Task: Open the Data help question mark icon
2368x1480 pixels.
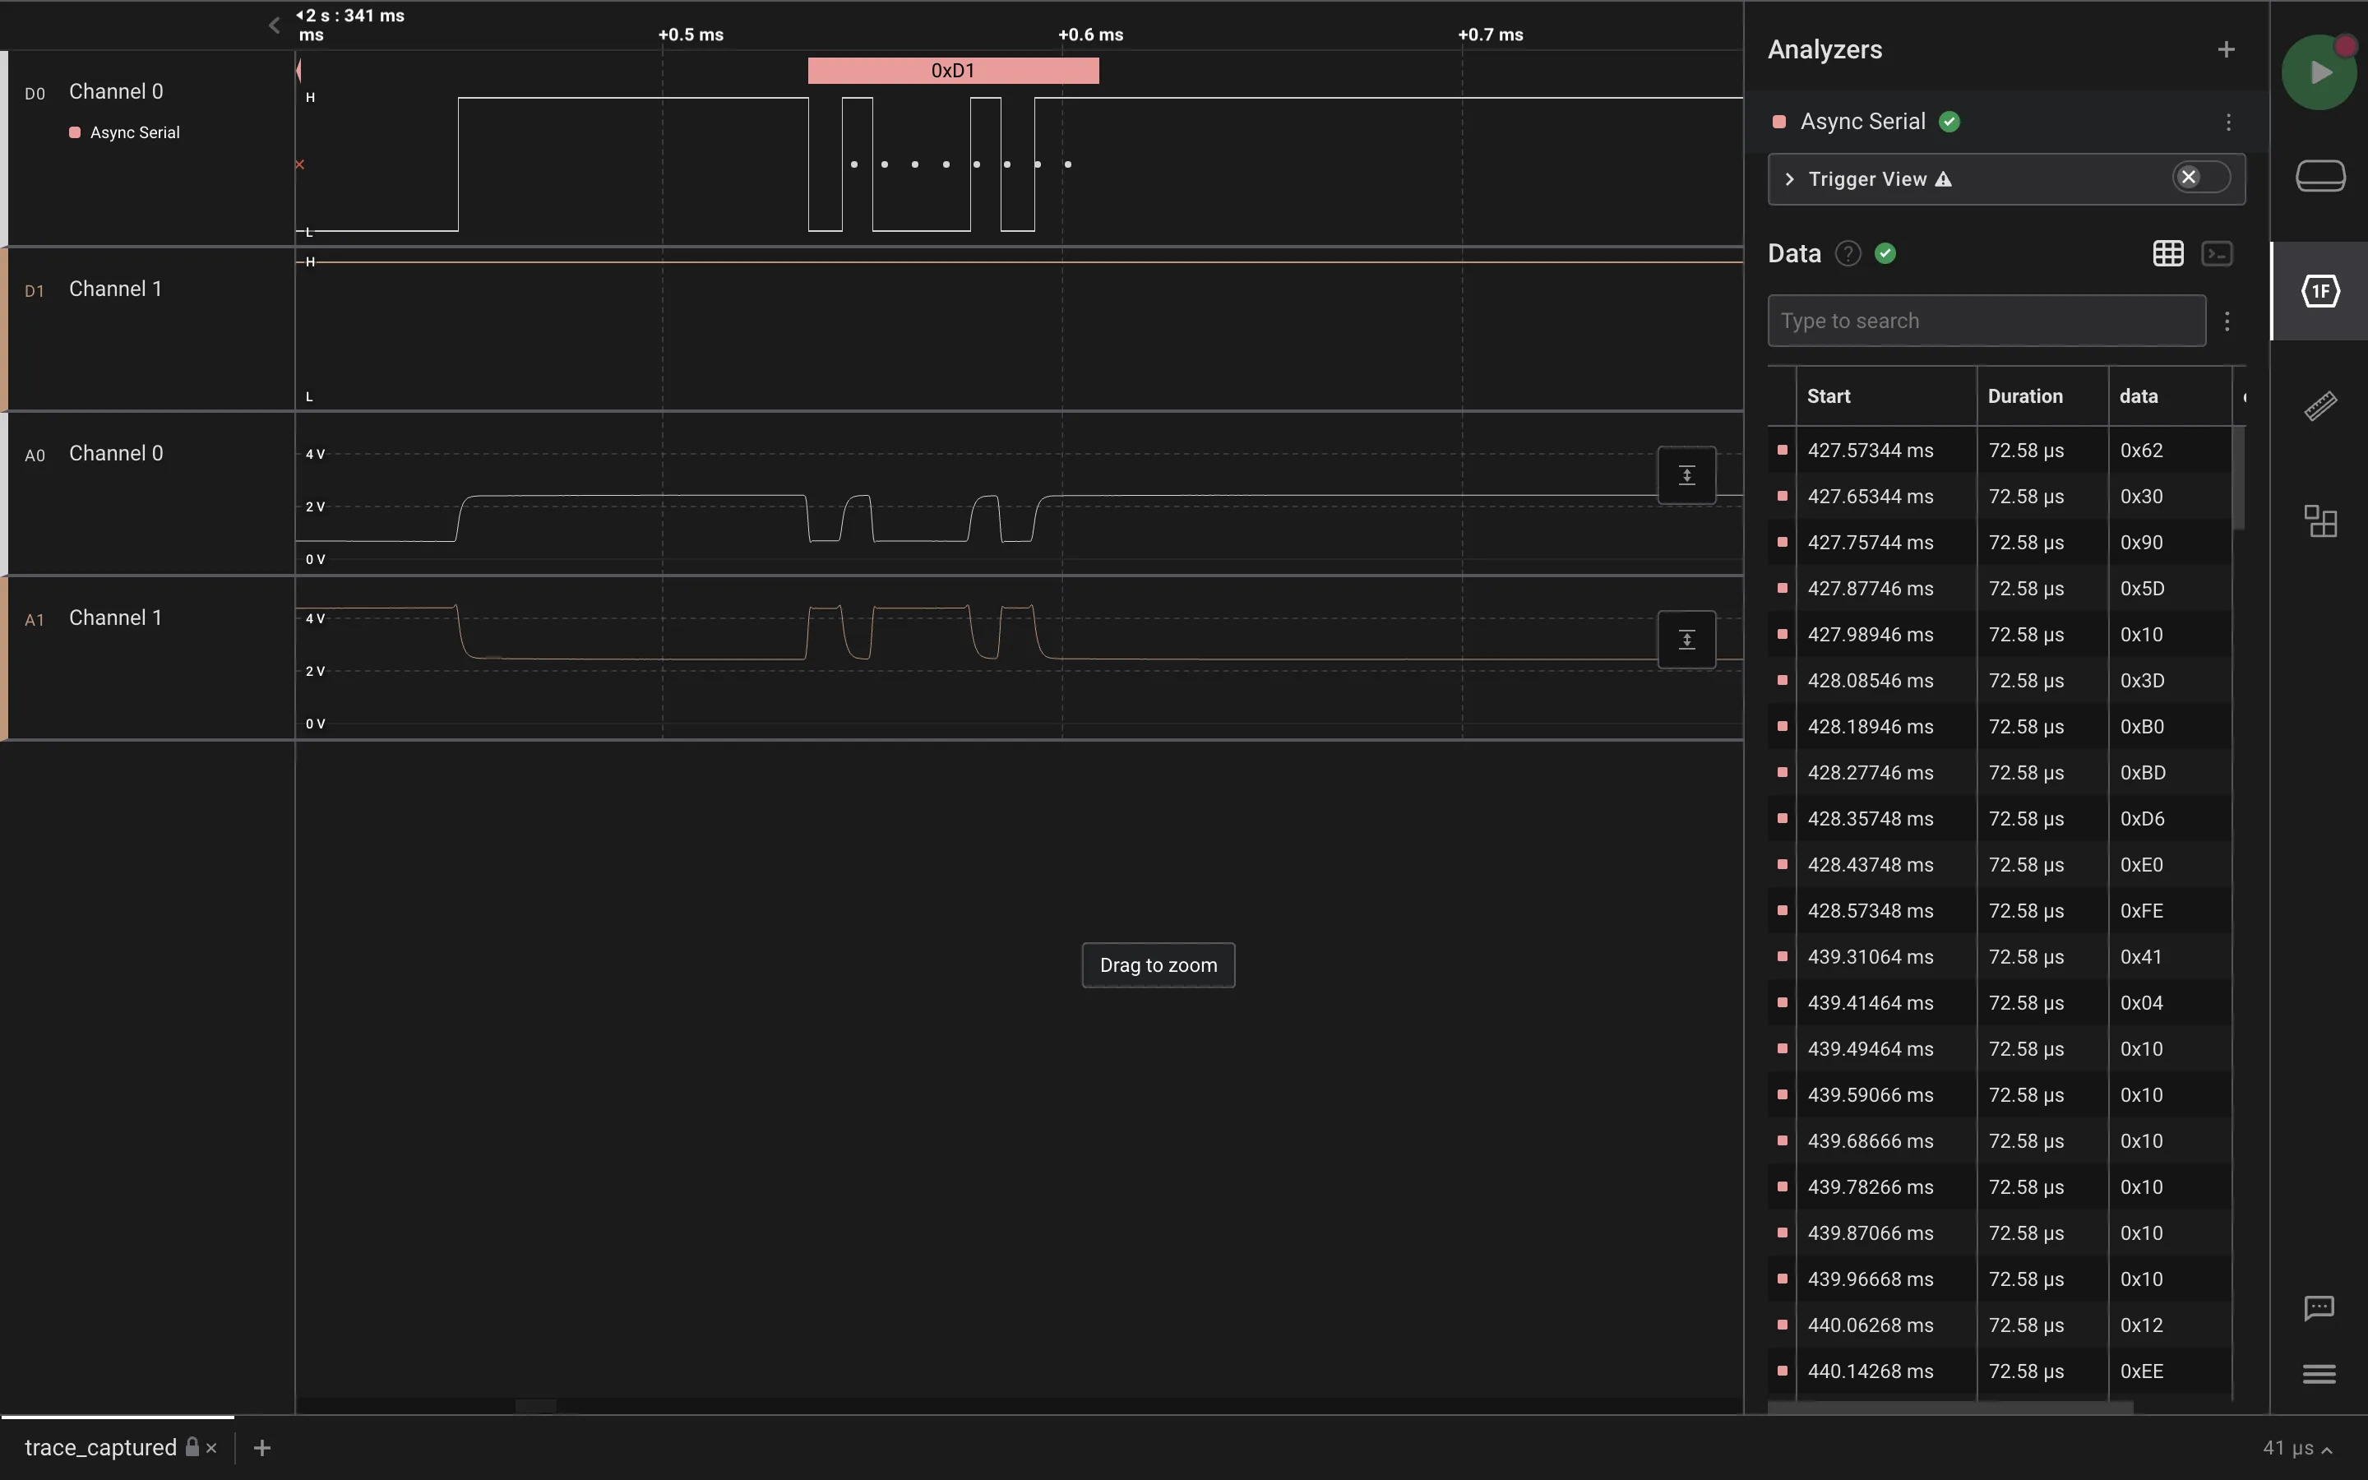Action: pos(1848,253)
